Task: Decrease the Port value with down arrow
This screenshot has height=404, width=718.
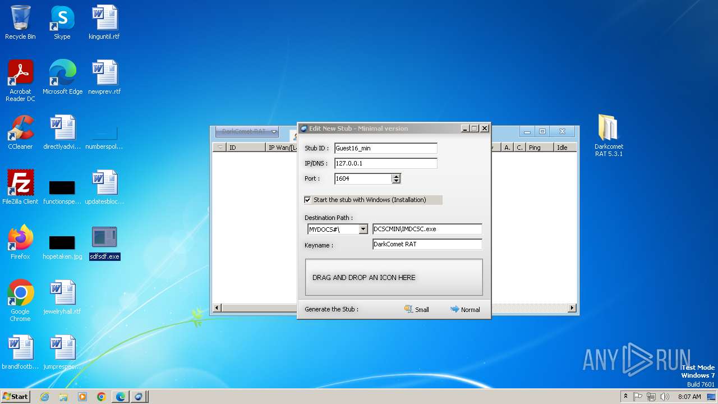Action: click(396, 181)
